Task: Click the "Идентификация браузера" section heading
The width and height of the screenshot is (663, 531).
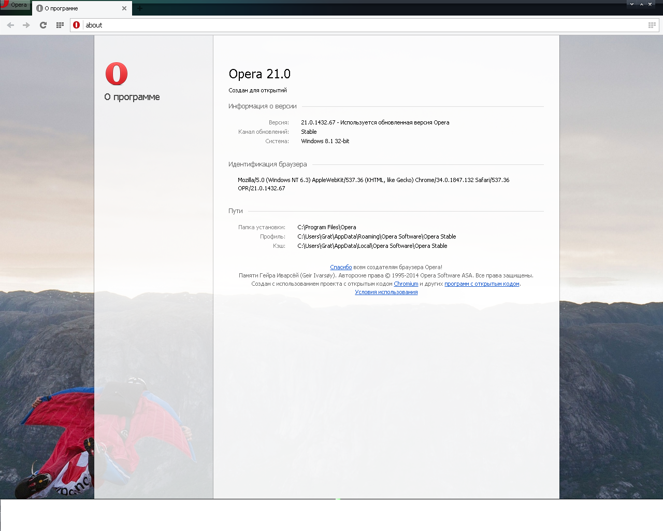Action: pyautogui.click(x=268, y=164)
